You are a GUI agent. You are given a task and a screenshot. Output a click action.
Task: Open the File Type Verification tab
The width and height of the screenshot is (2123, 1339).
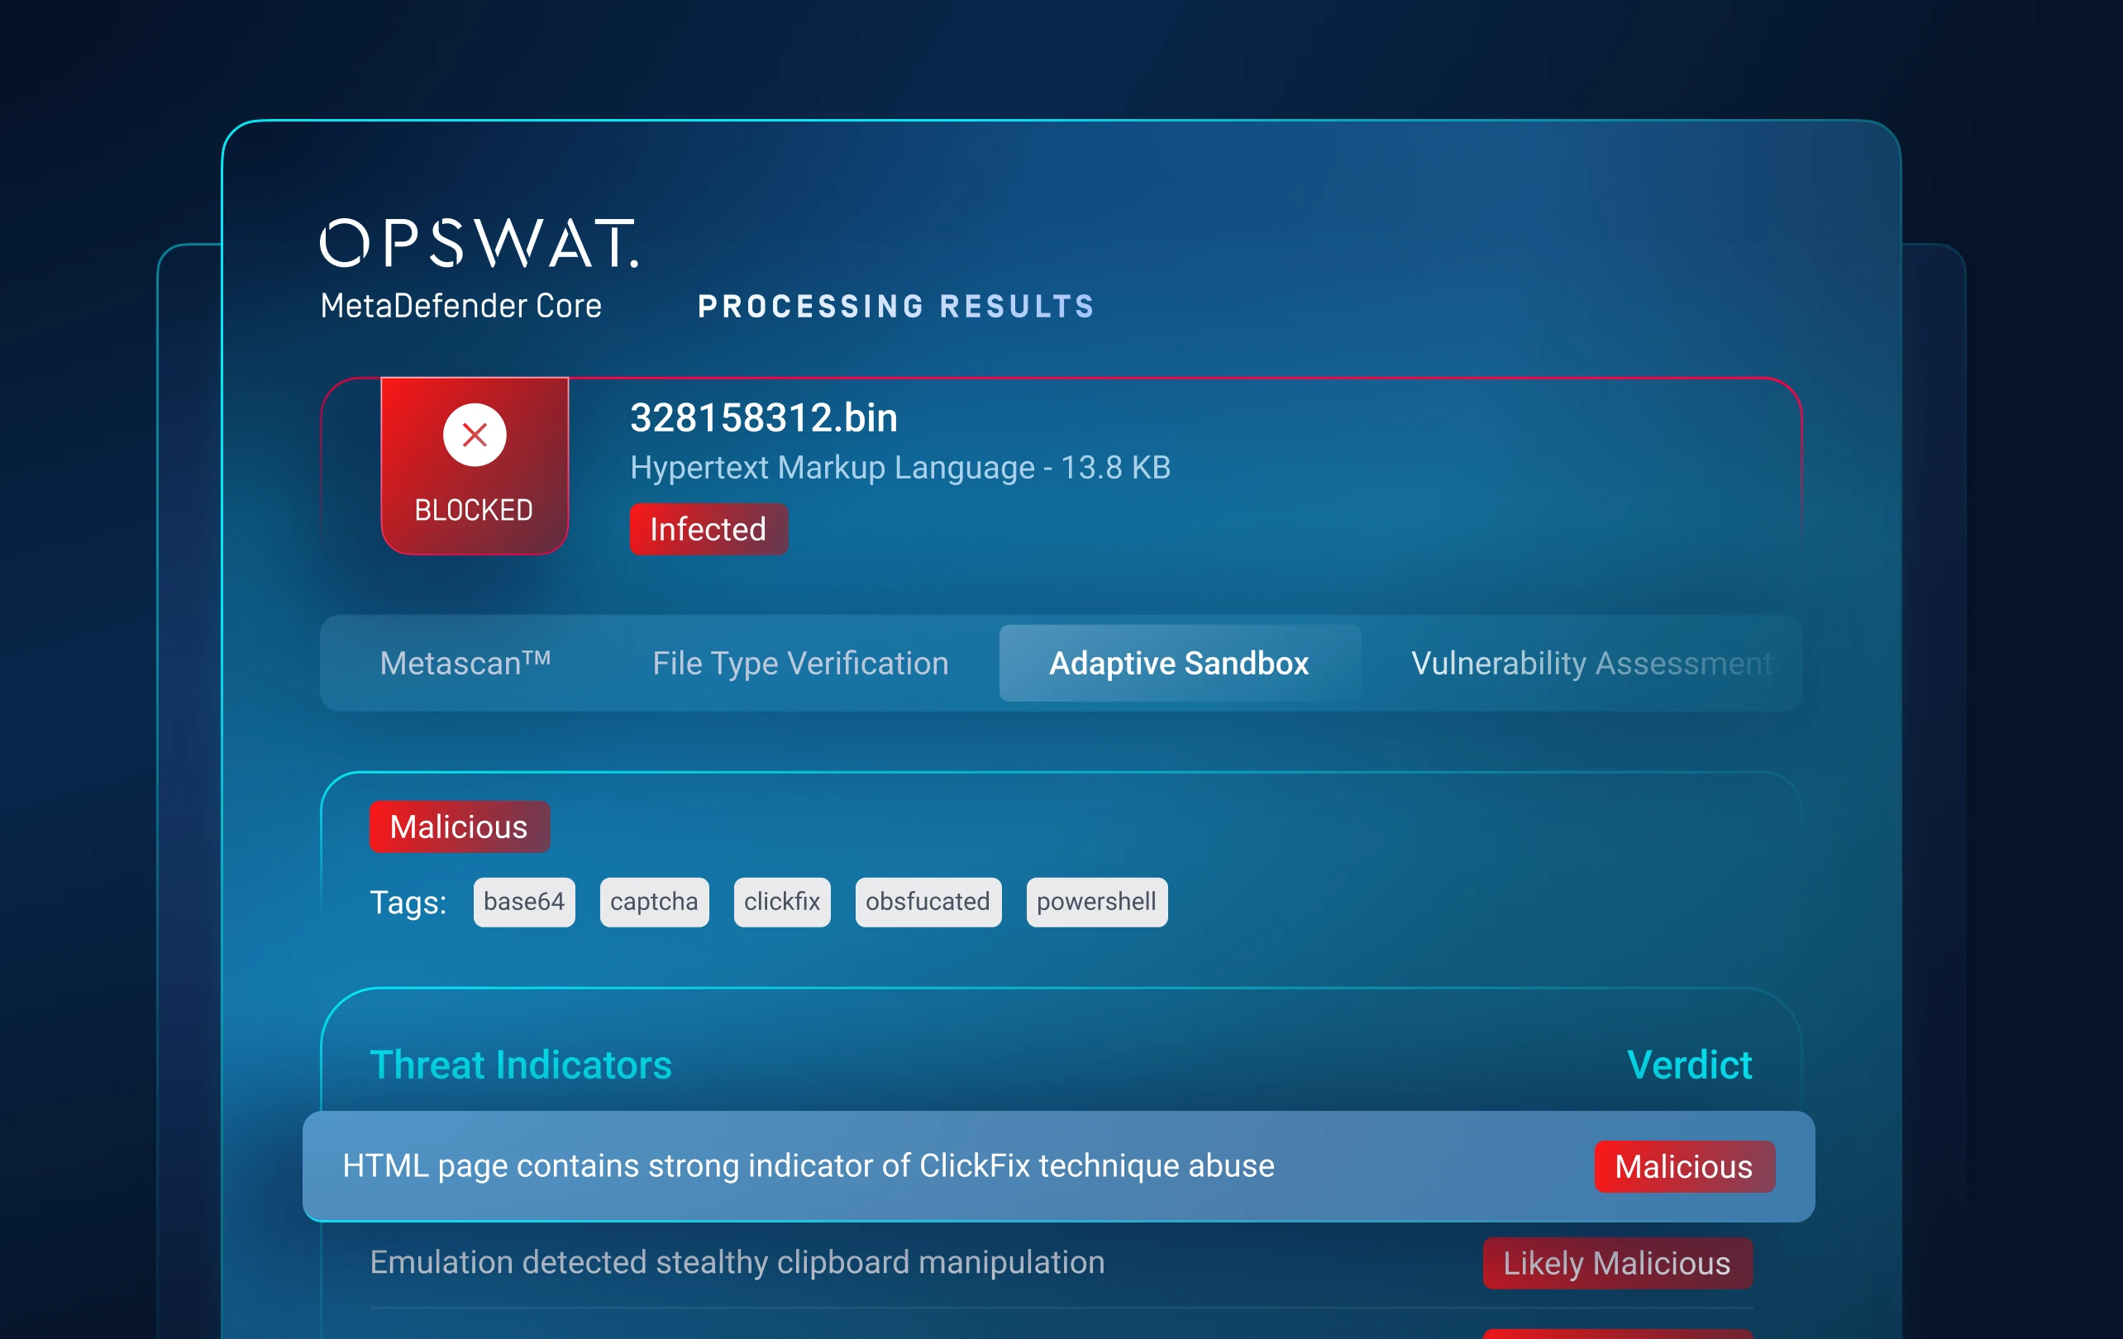[x=799, y=663]
